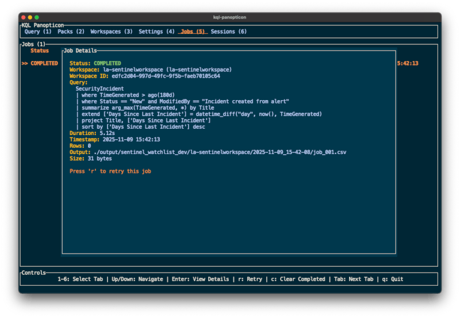Select the Jobs (5) tab
460x318 pixels.
pos(193,32)
